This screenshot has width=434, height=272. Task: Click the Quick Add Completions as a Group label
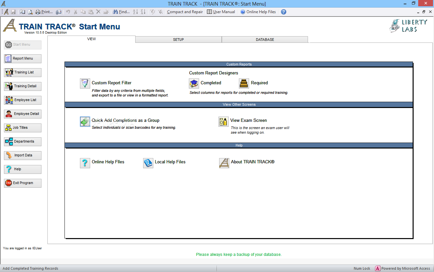(x=125, y=121)
